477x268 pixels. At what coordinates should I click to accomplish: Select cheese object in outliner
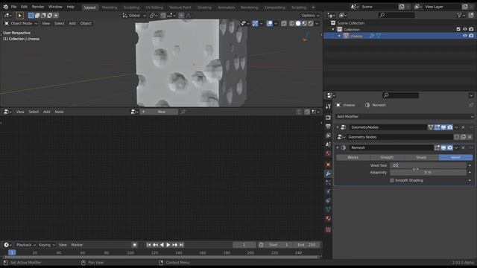tap(356, 36)
